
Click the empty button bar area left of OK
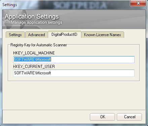[x=46, y=117]
